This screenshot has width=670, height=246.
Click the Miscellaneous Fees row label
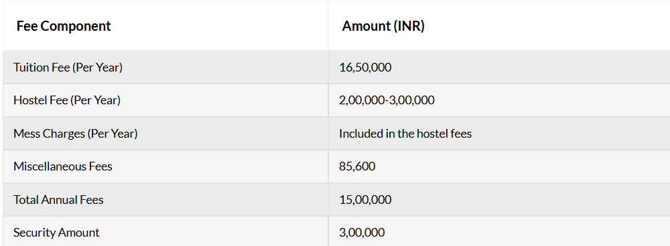(x=63, y=166)
